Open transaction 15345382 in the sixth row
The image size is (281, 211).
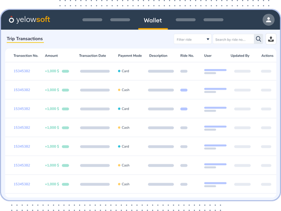(x=22, y=165)
